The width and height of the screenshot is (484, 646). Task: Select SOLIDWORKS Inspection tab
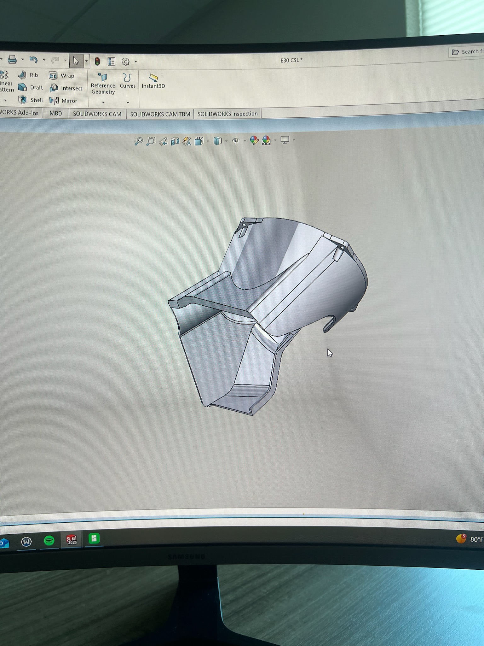[228, 114]
